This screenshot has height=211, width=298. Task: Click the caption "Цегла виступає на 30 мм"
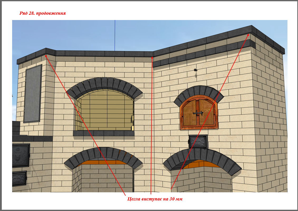(155, 199)
